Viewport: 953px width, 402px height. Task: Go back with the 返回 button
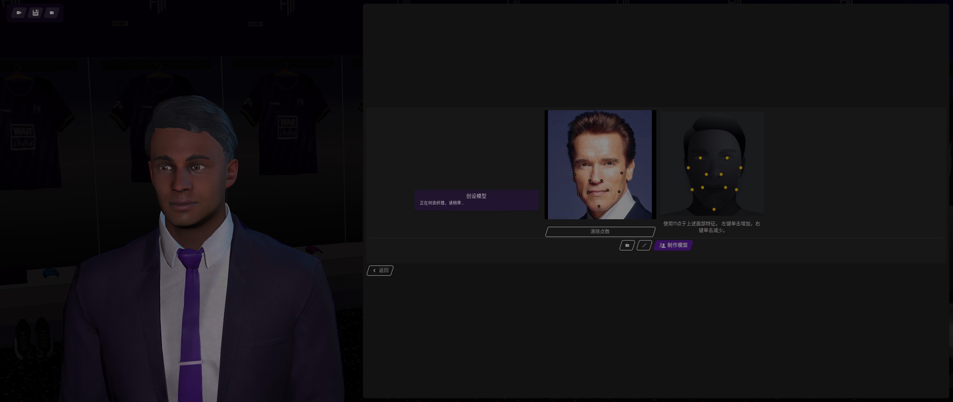tap(380, 271)
